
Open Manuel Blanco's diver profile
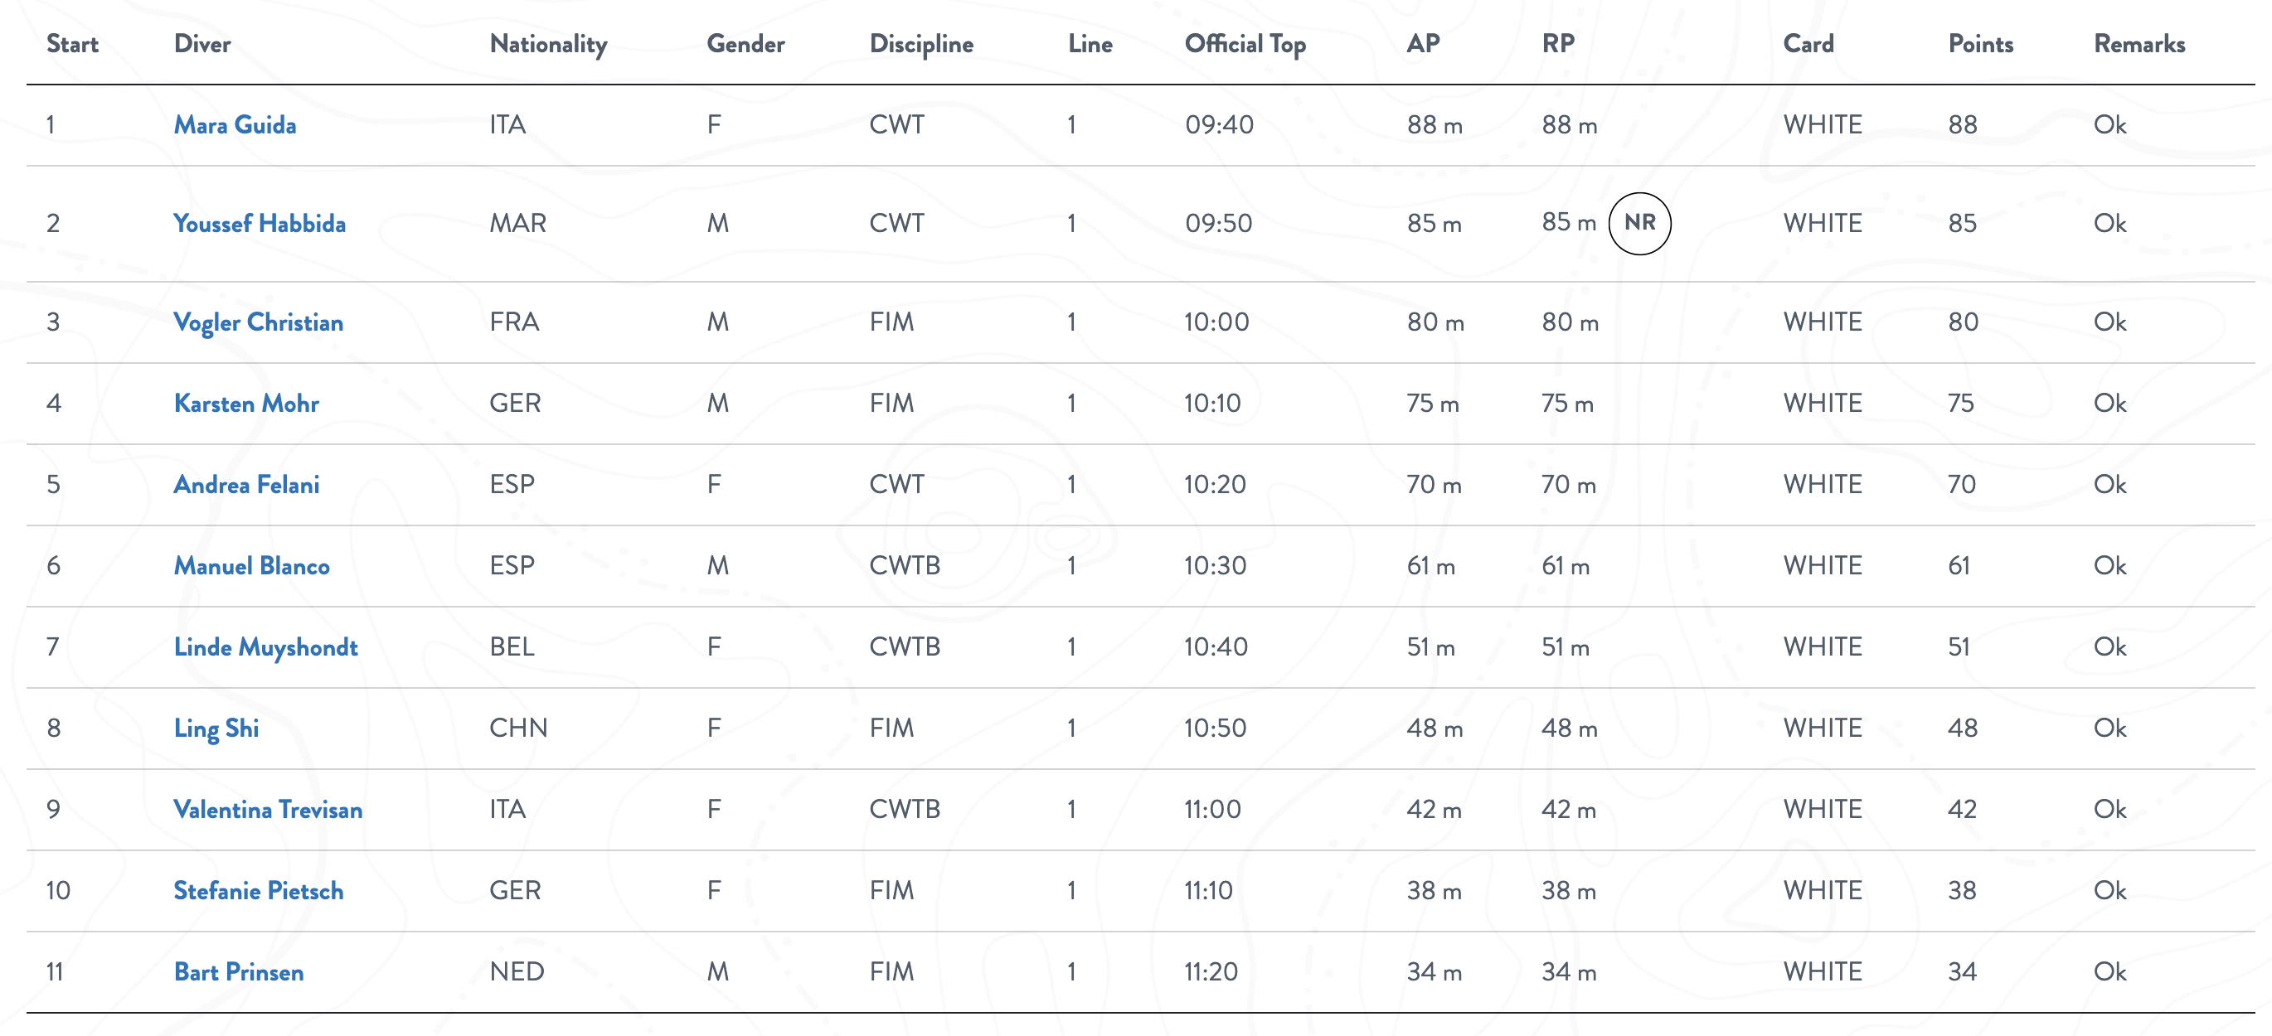(251, 566)
